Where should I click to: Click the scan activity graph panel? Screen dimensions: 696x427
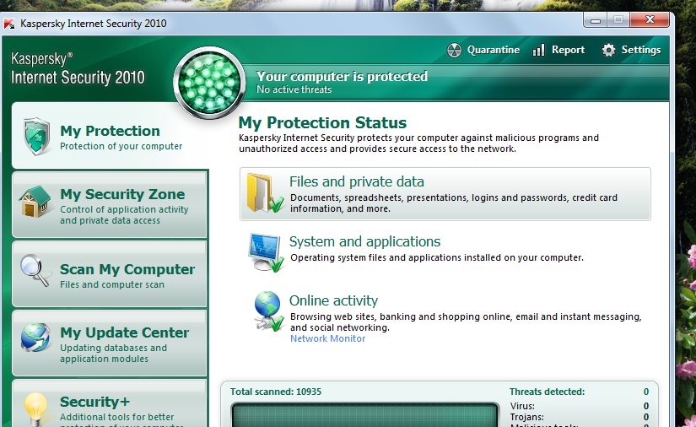(x=364, y=414)
